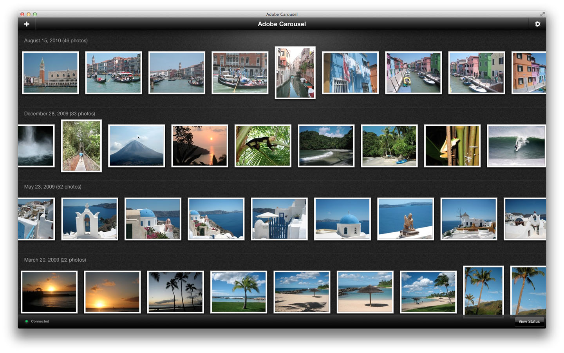
Task: Click the plus icon to add photos
Action: point(27,24)
